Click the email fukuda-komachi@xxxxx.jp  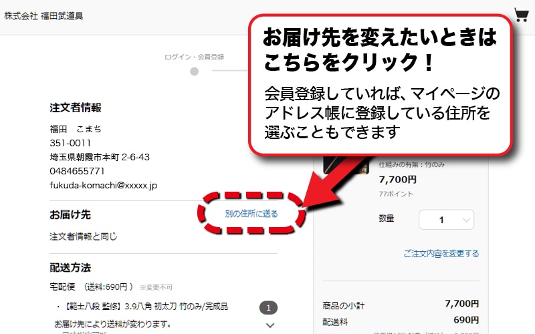[103, 185]
